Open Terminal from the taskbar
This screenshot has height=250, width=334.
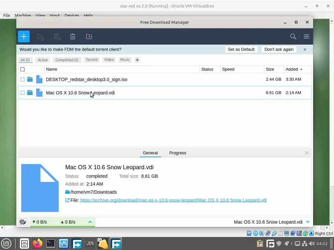coord(51,243)
